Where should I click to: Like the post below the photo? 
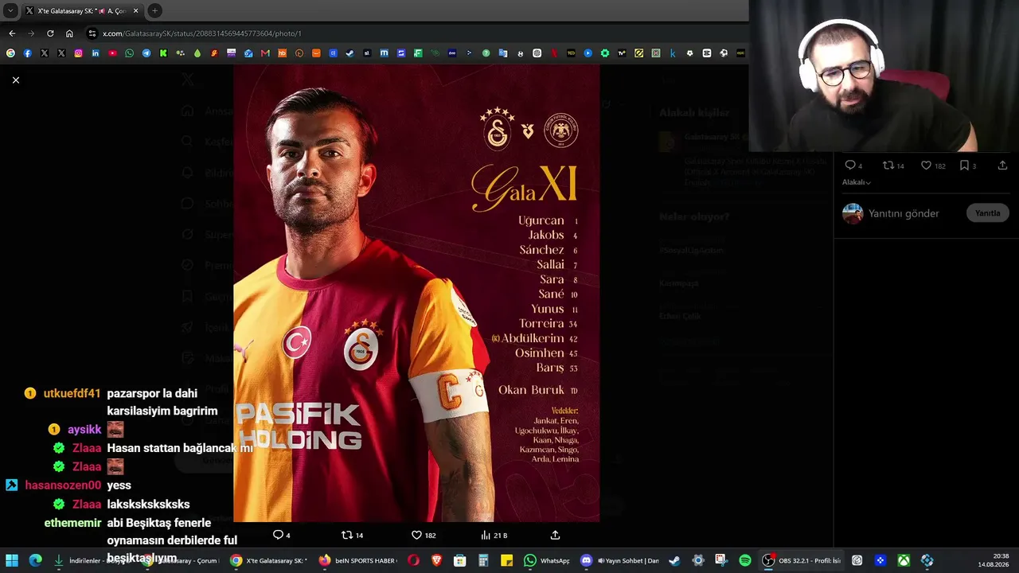click(423, 535)
